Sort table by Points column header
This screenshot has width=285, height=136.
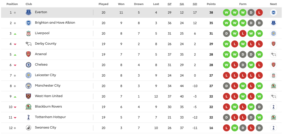coord(211,4)
